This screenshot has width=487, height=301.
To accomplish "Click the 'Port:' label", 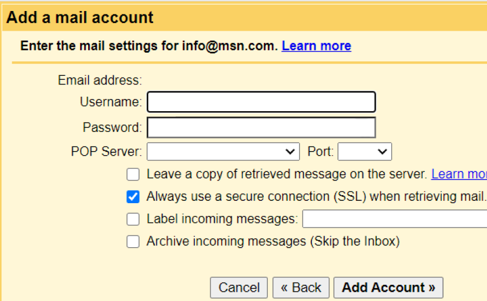I will click(x=321, y=152).
